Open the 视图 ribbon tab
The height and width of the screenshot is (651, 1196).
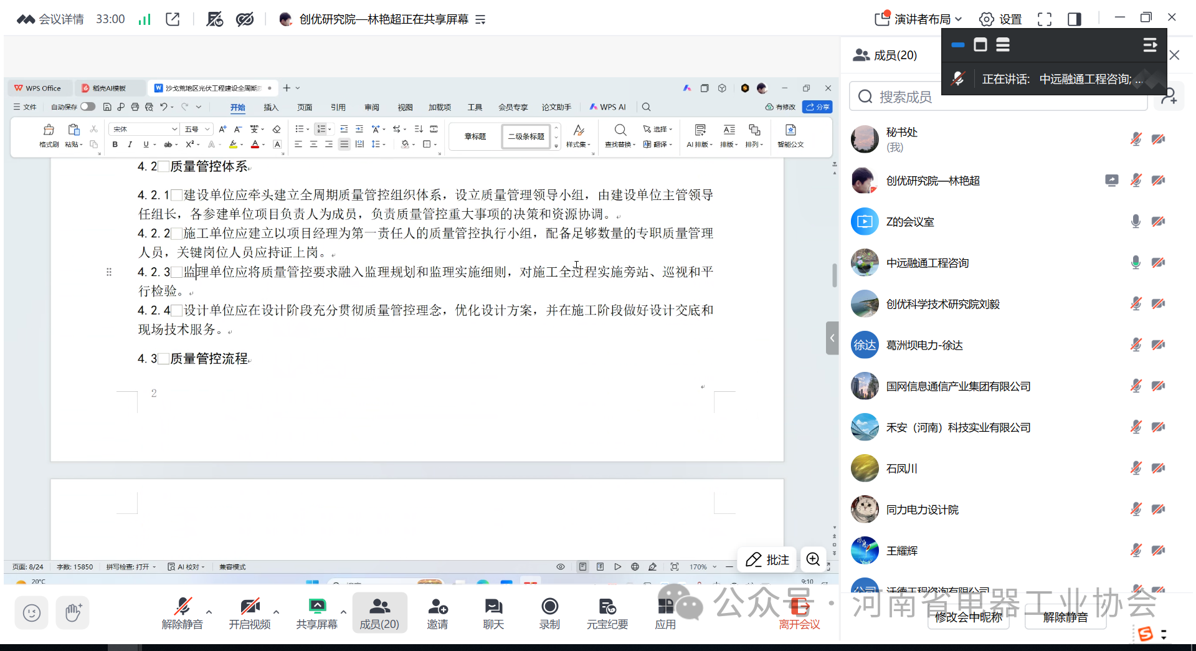pyautogui.click(x=406, y=107)
